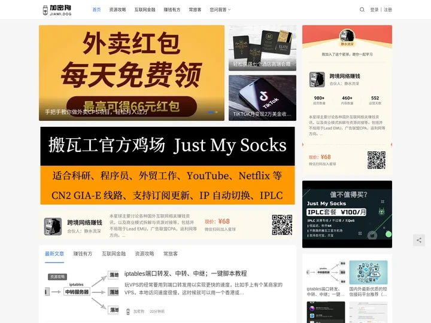Click the 跨境网络赚钱 title in the sidebar card

[x=345, y=76]
